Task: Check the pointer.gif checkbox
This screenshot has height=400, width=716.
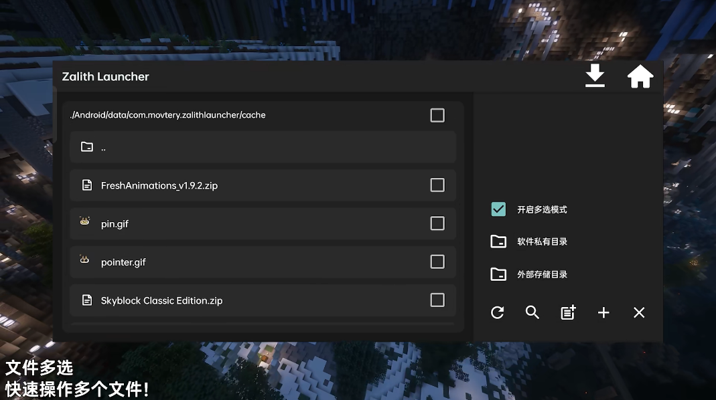Action: tap(437, 262)
